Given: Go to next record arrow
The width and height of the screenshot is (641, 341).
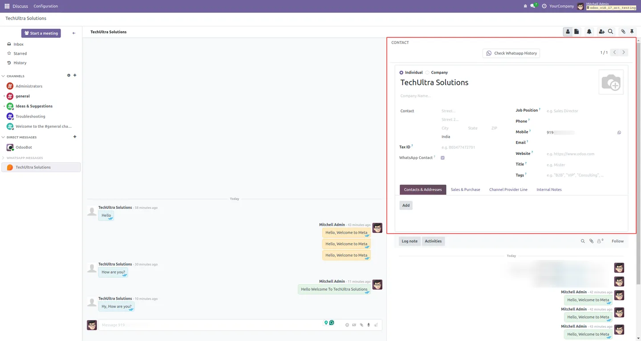Looking at the screenshot, I should [624, 53].
